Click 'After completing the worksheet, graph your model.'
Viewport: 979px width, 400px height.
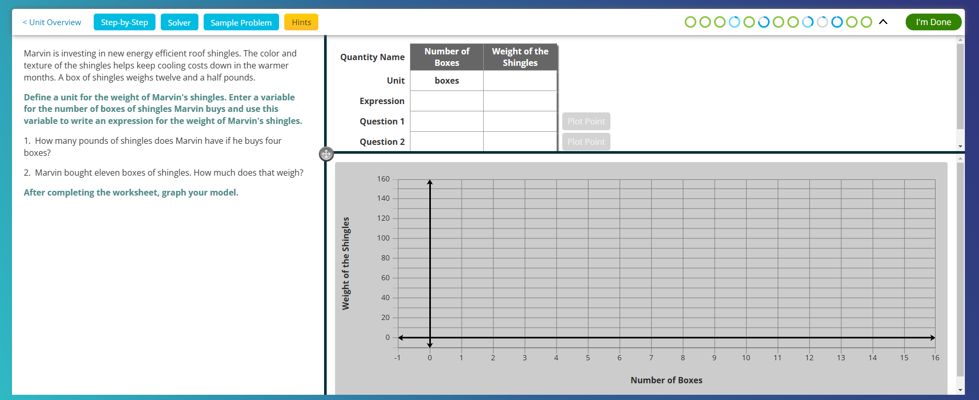click(x=131, y=192)
